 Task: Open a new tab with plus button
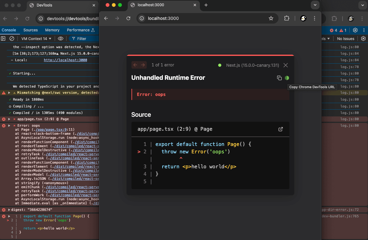click(206, 5)
